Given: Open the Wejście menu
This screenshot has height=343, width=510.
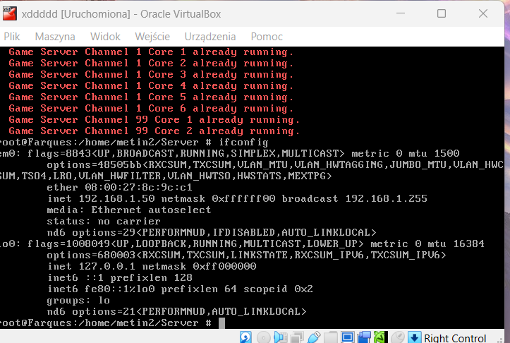Looking at the screenshot, I should 152,36.
